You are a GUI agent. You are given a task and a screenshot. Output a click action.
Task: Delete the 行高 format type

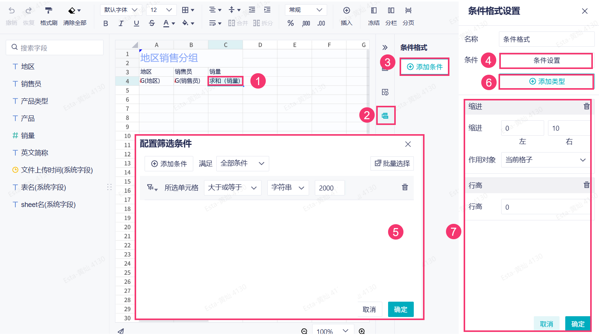586,185
